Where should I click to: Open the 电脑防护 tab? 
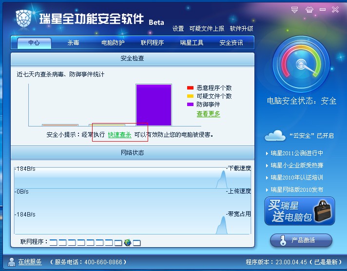(113, 43)
